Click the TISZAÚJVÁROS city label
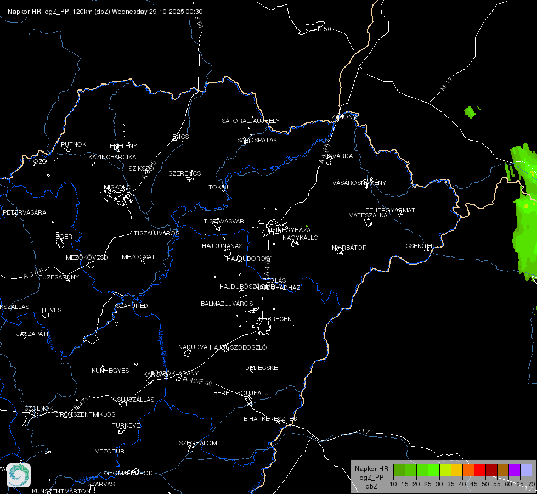Screen dimensions: 537x494 [x=156, y=233]
